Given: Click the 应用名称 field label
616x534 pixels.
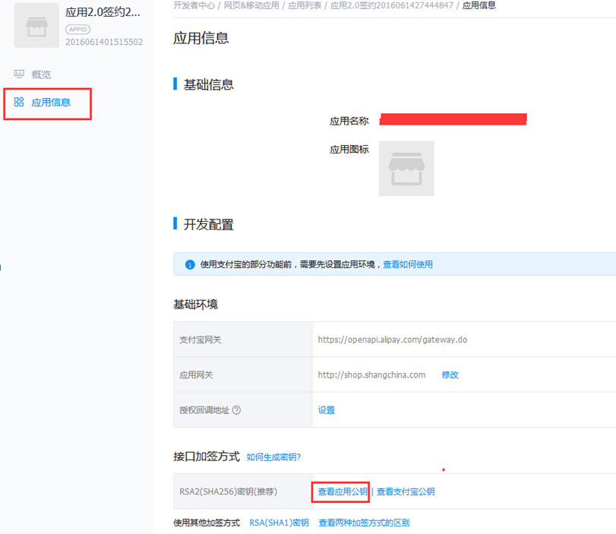Looking at the screenshot, I should point(349,121).
